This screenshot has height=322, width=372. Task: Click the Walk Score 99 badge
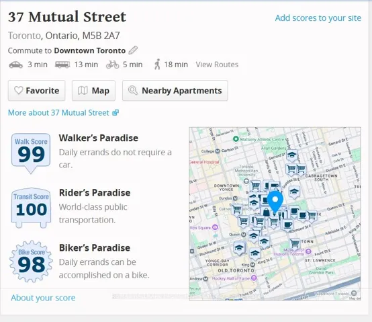click(31, 153)
